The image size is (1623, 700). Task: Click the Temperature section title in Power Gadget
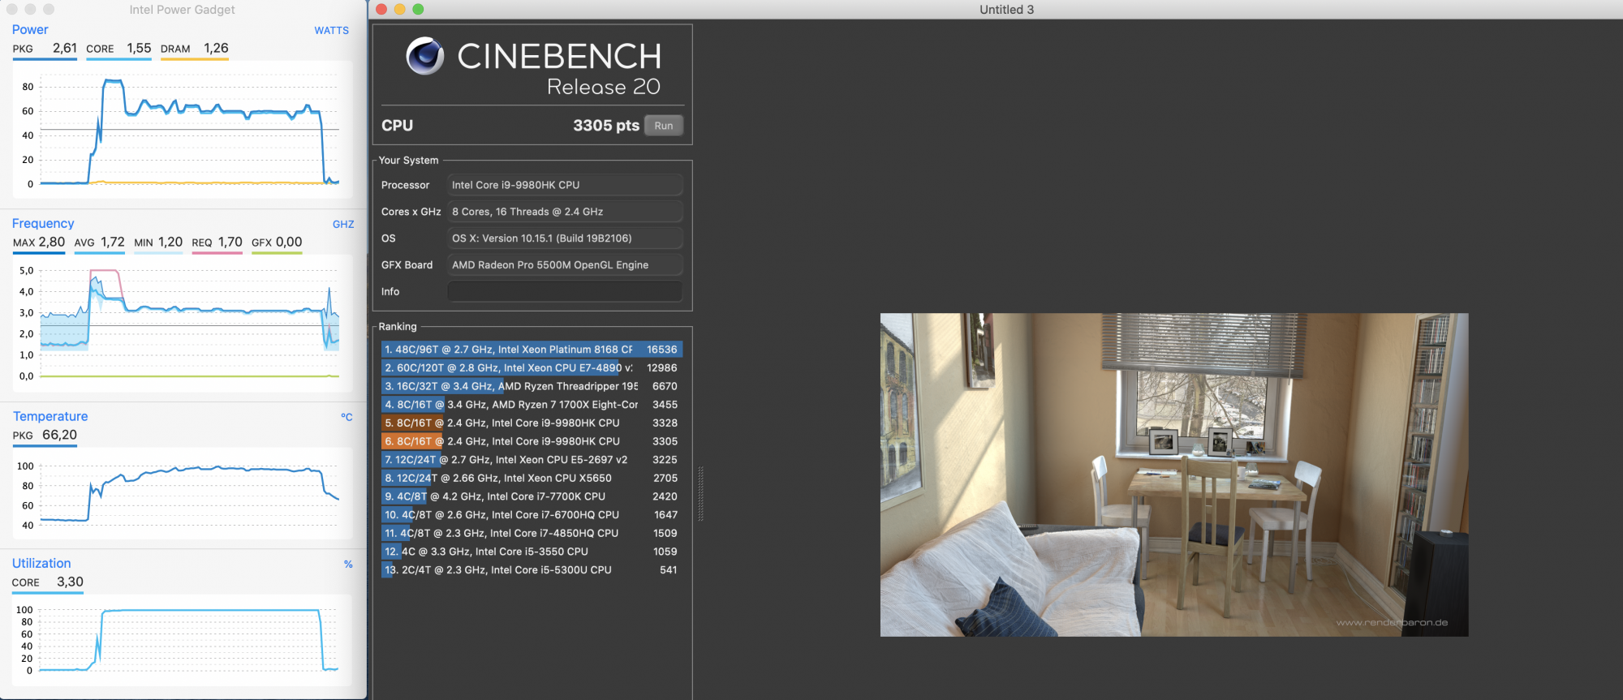pyautogui.click(x=50, y=417)
